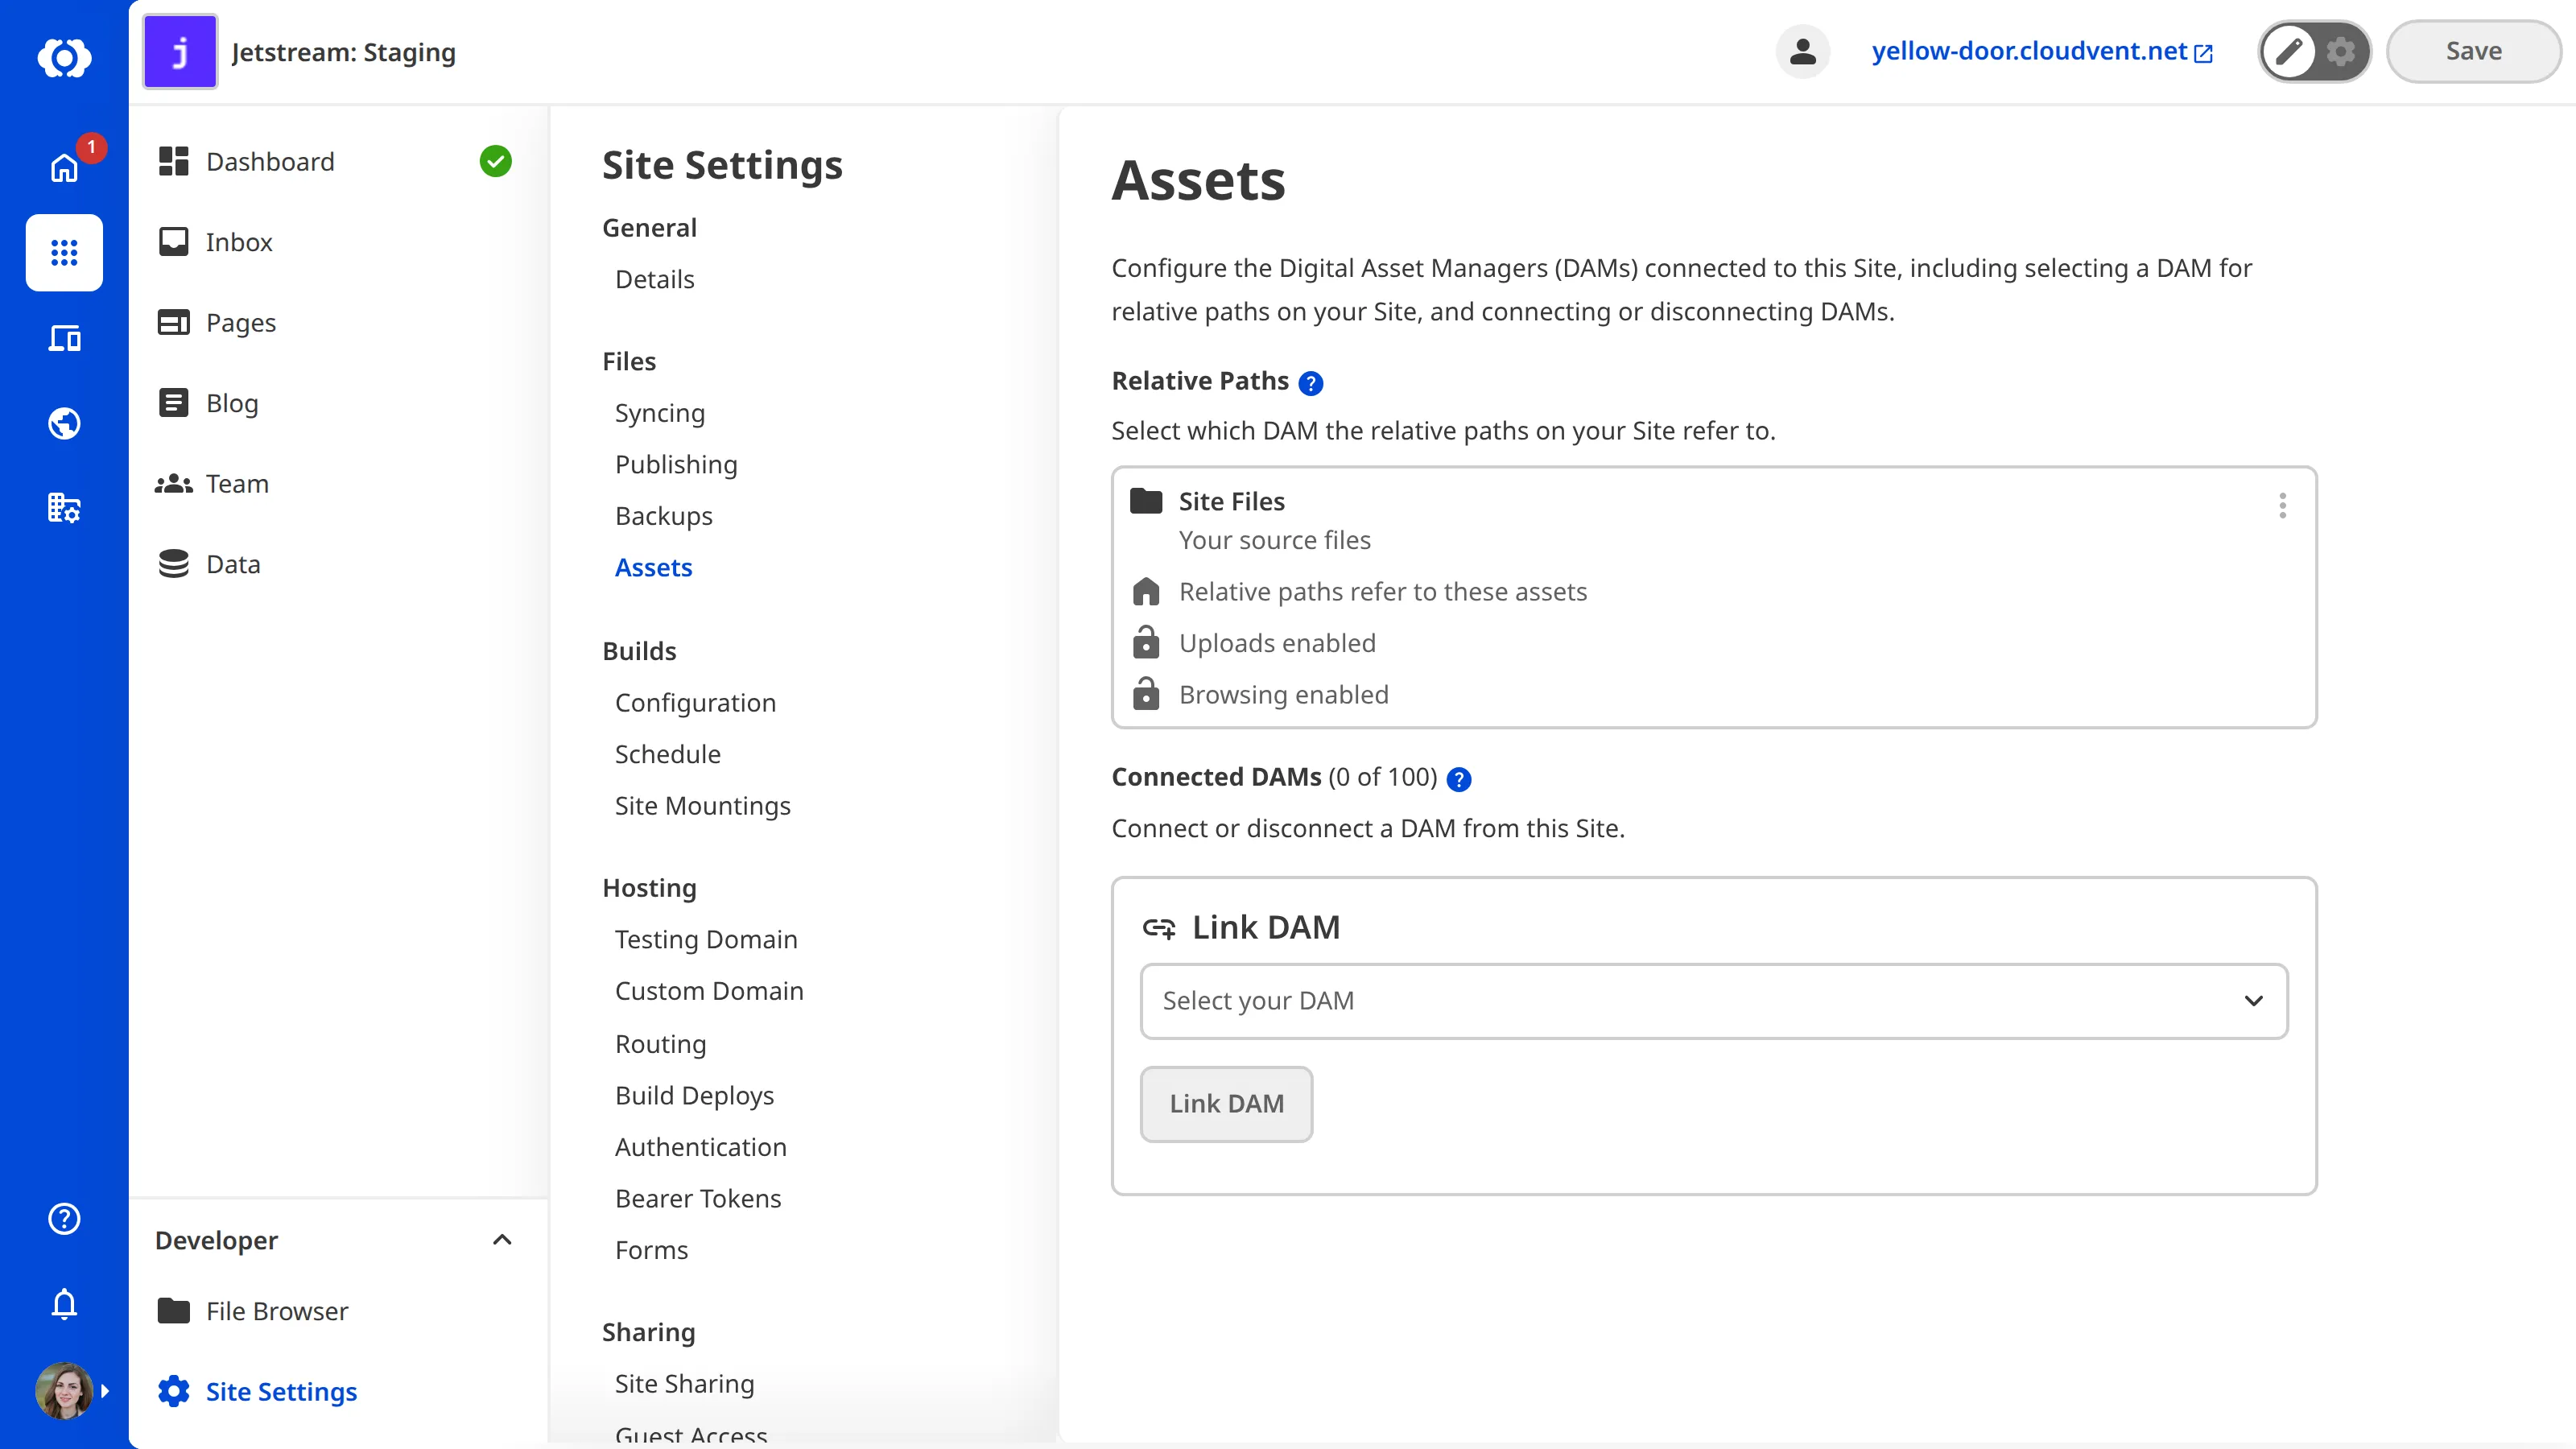Viewport: 2576px width, 1449px height.
Task: Open the organization settings building icon
Action: click(x=64, y=508)
